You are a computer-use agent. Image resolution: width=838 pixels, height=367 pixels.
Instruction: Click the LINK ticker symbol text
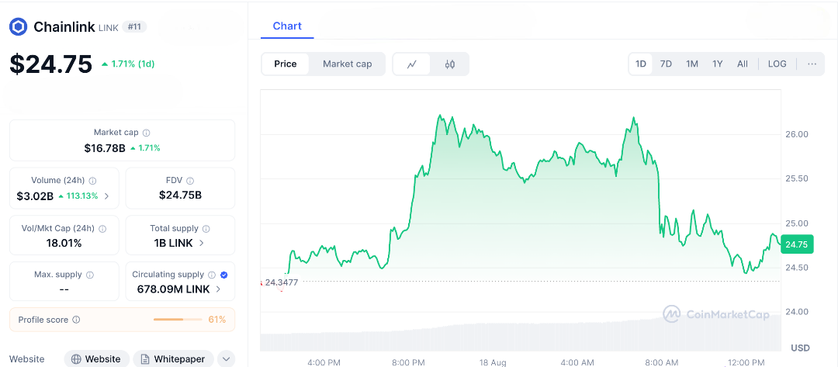pos(109,27)
